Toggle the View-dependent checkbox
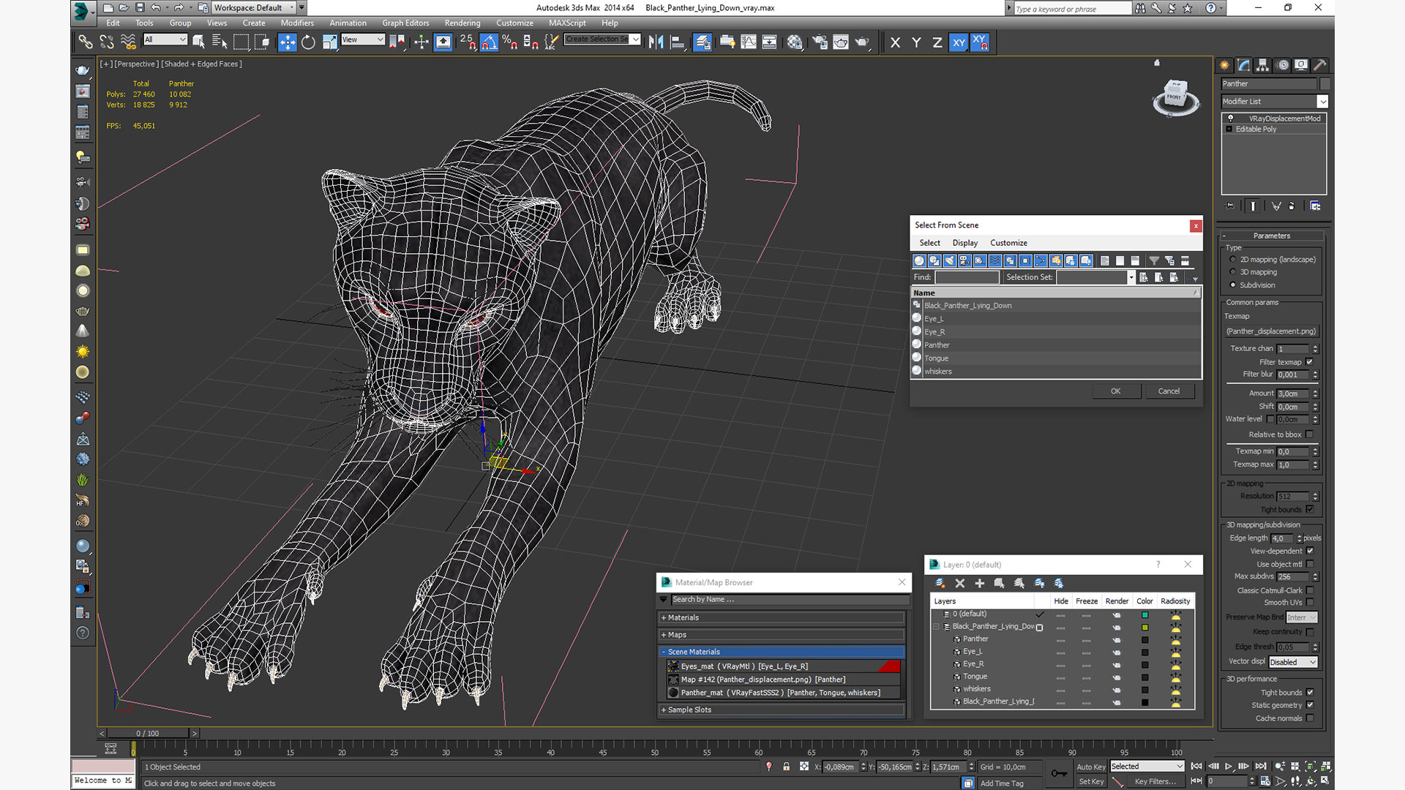The image size is (1405, 790). point(1310,551)
